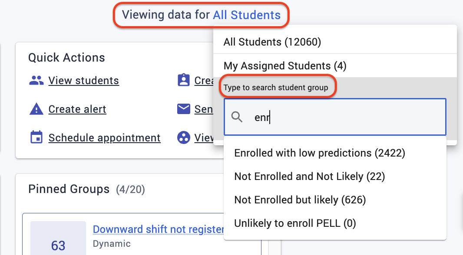Click the Create alert warning triangle icon
The width and height of the screenshot is (463, 255).
[x=36, y=109]
